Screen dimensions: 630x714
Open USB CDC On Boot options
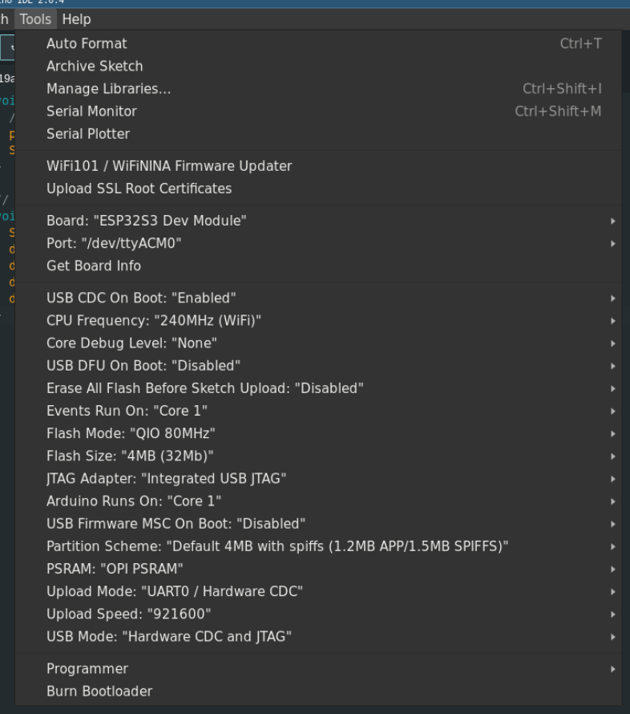[x=141, y=298]
